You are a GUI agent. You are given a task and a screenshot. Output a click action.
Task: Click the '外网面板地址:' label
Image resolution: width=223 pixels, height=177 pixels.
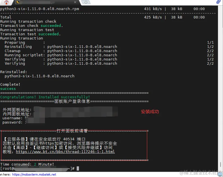pos(17,110)
